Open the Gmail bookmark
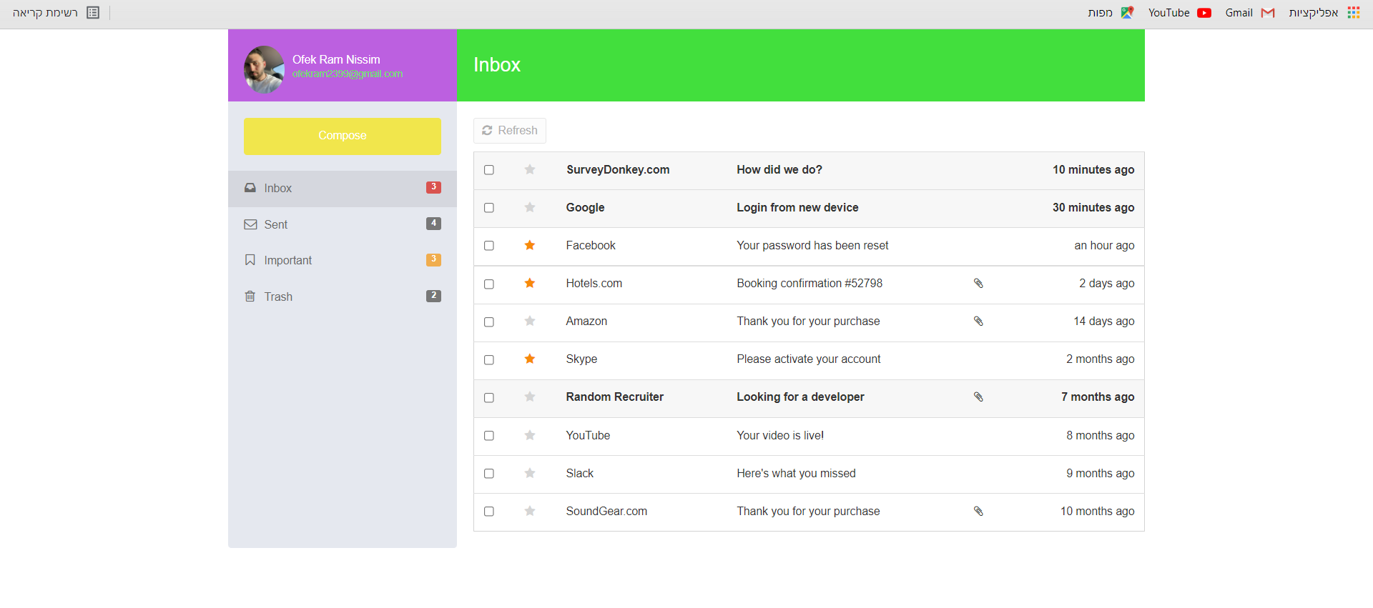This screenshot has height=608, width=1373. (1249, 13)
